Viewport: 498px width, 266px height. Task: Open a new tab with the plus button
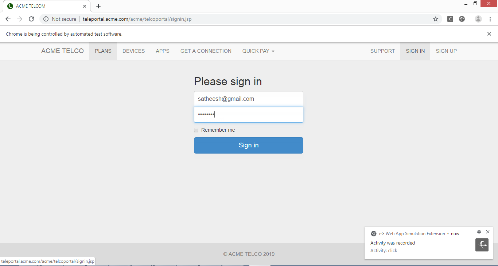[x=98, y=6]
